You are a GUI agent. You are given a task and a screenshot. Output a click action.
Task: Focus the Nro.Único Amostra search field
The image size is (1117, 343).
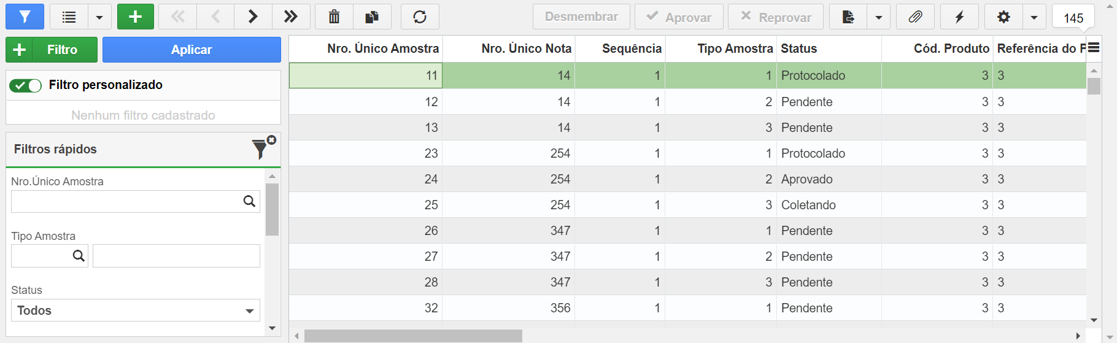coord(126,202)
